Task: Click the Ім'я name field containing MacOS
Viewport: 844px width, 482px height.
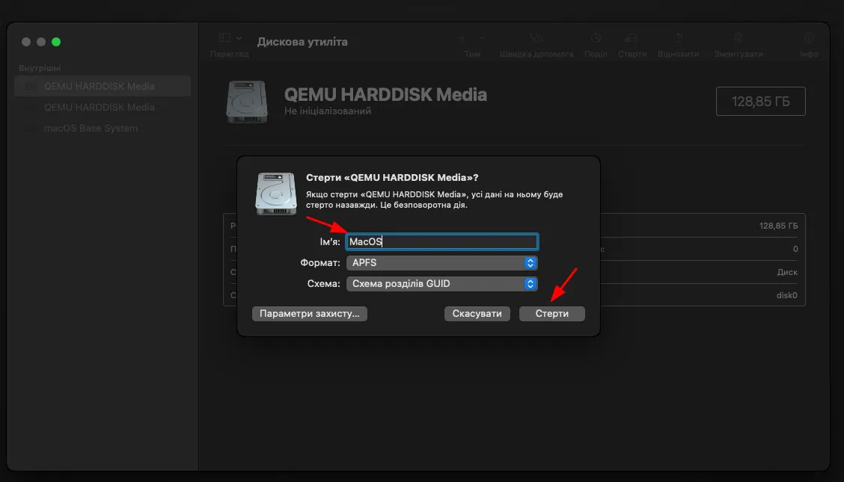Action: click(442, 242)
